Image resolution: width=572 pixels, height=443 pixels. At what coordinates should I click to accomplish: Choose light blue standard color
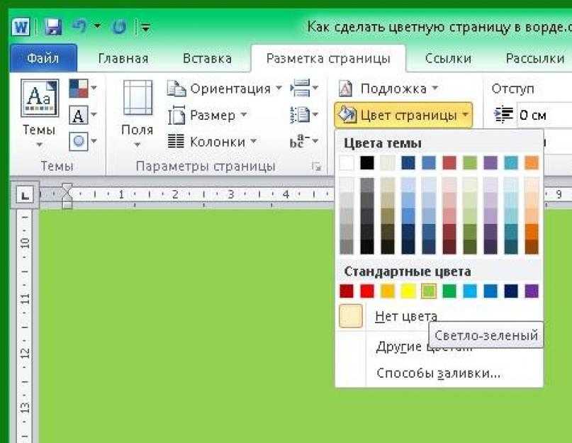[x=470, y=291]
